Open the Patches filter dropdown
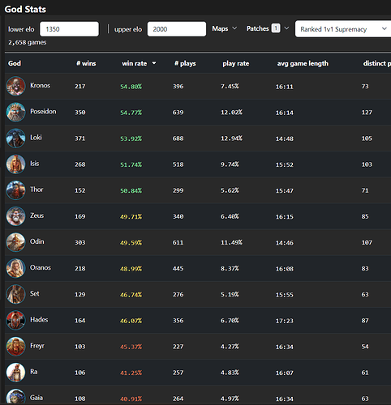The height and width of the screenshot is (405, 391). click(x=268, y=28)
